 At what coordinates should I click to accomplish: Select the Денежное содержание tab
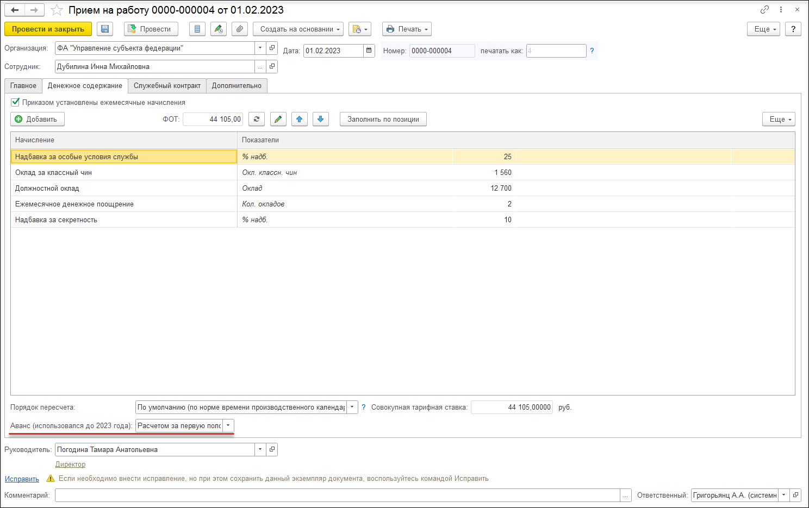point(85,85)
